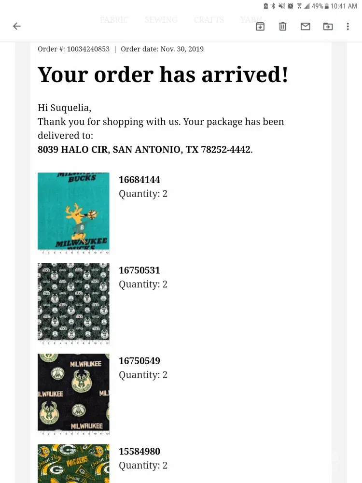
Task: Select item number 16750531
Action: point(139,270)
